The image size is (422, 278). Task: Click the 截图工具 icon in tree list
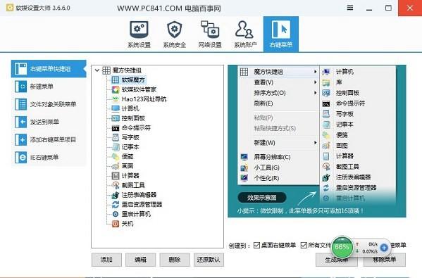pyautogui.click(x=116, y=185)
